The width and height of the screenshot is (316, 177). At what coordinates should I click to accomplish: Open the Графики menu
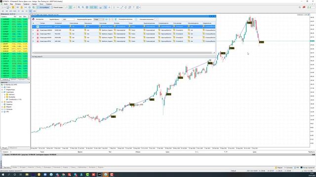click(x=26, y=4)
